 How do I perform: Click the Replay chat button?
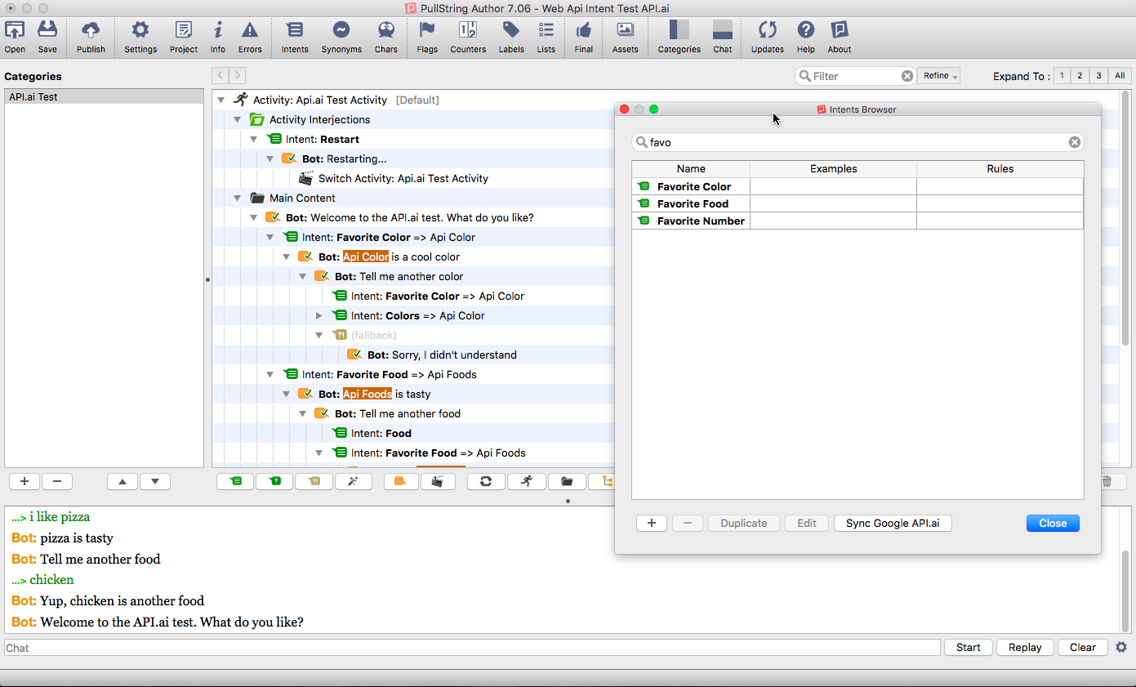tap(1025, 647)
